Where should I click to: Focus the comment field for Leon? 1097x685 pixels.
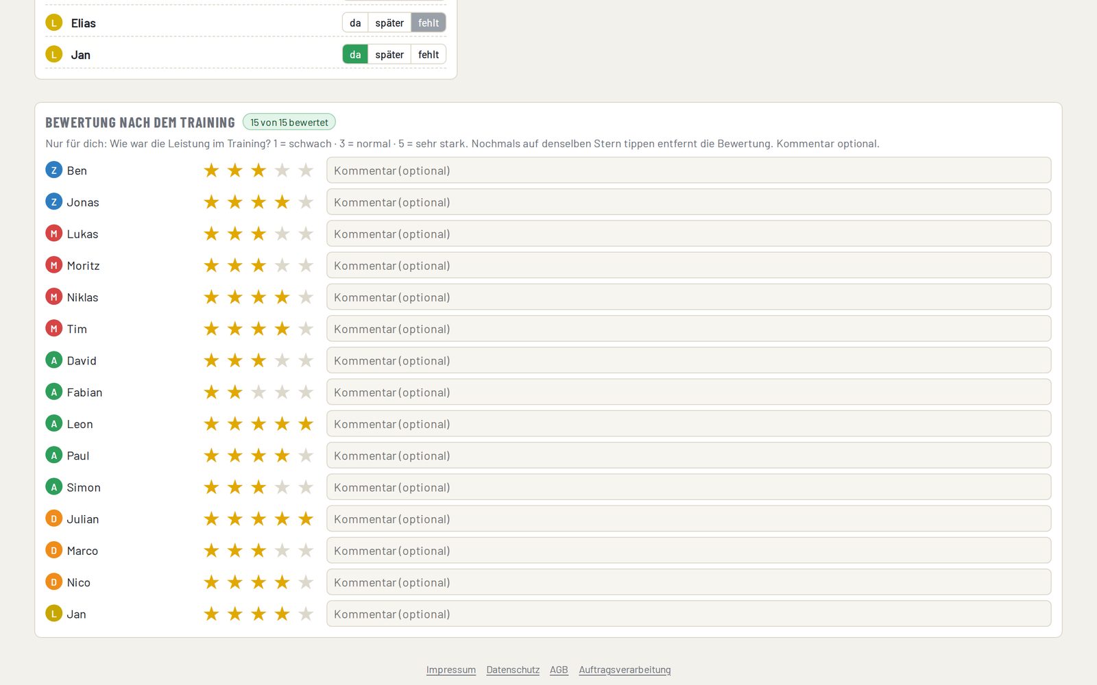[x=689, y=424]
